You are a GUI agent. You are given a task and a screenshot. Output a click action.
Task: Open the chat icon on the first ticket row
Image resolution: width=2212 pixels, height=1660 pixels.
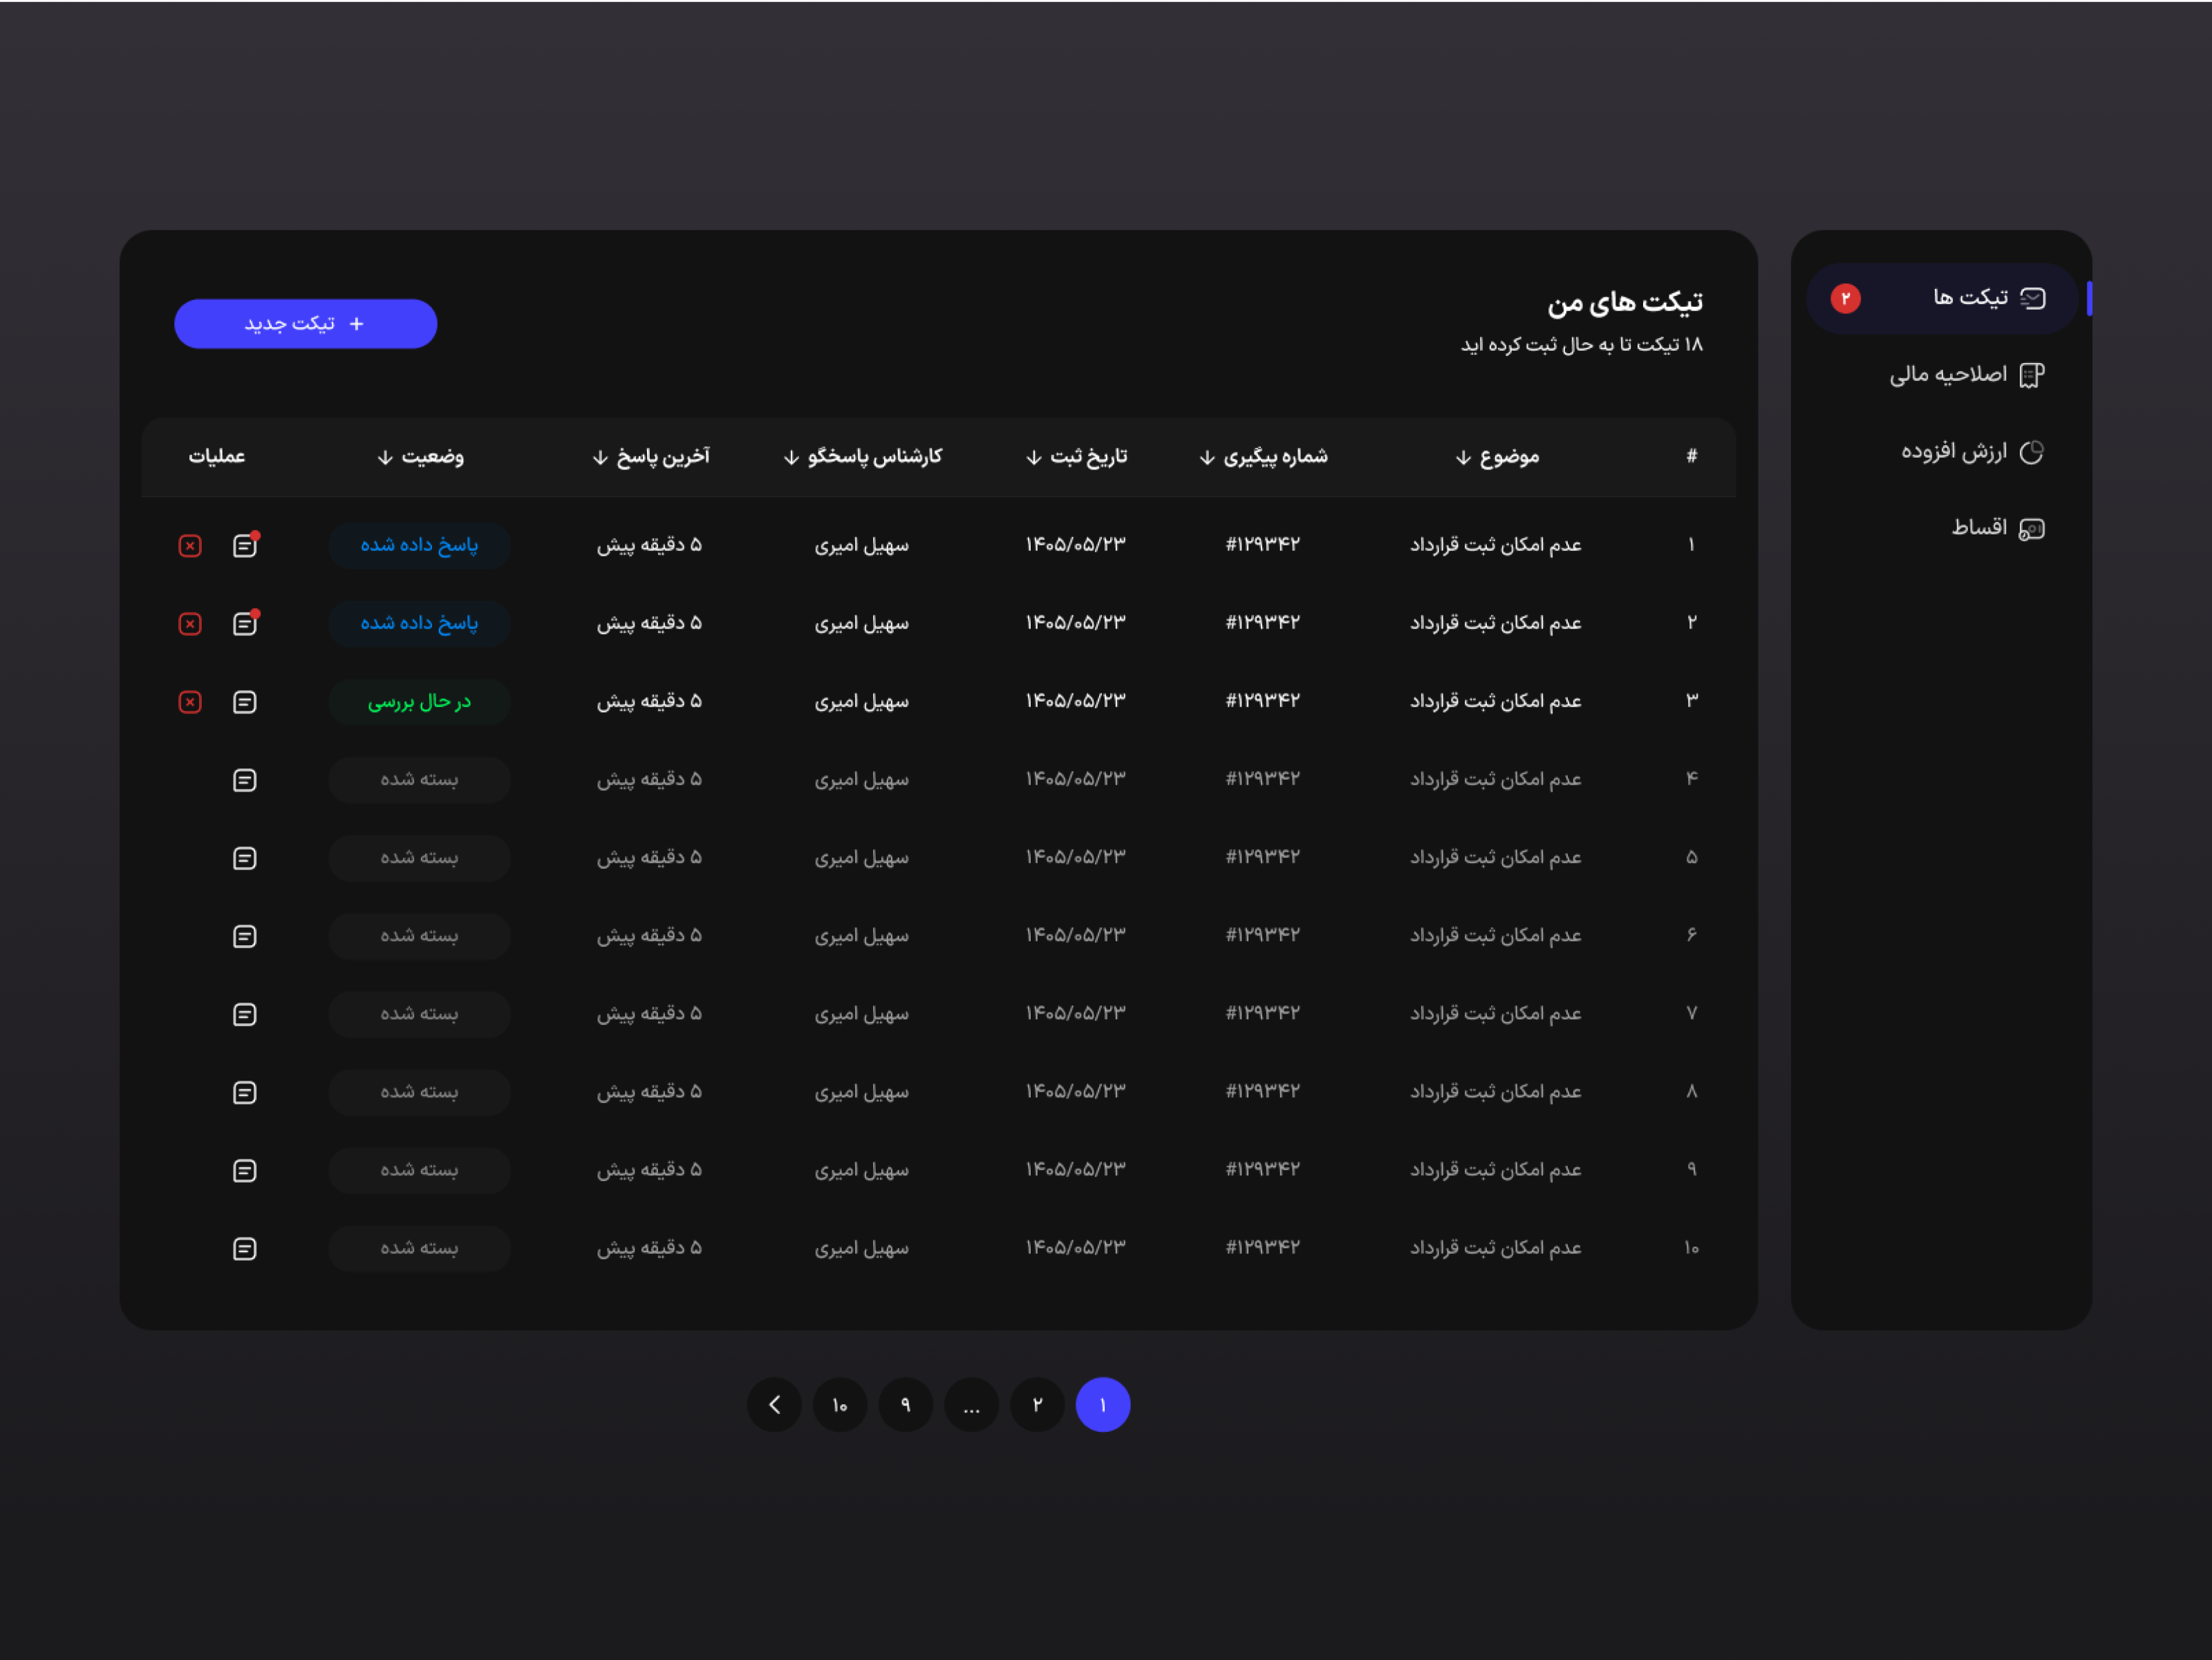click(x=245, y=545)
